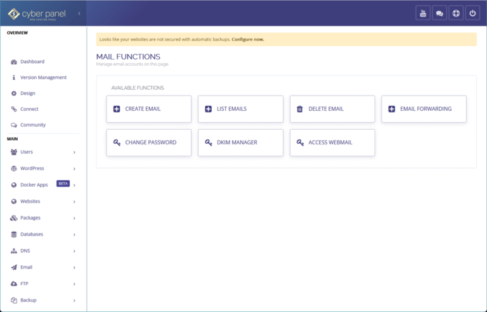This screenshot has height=312, width=487.
Task: Collapse sidebar with the top arrow
Action: (79, 13)
